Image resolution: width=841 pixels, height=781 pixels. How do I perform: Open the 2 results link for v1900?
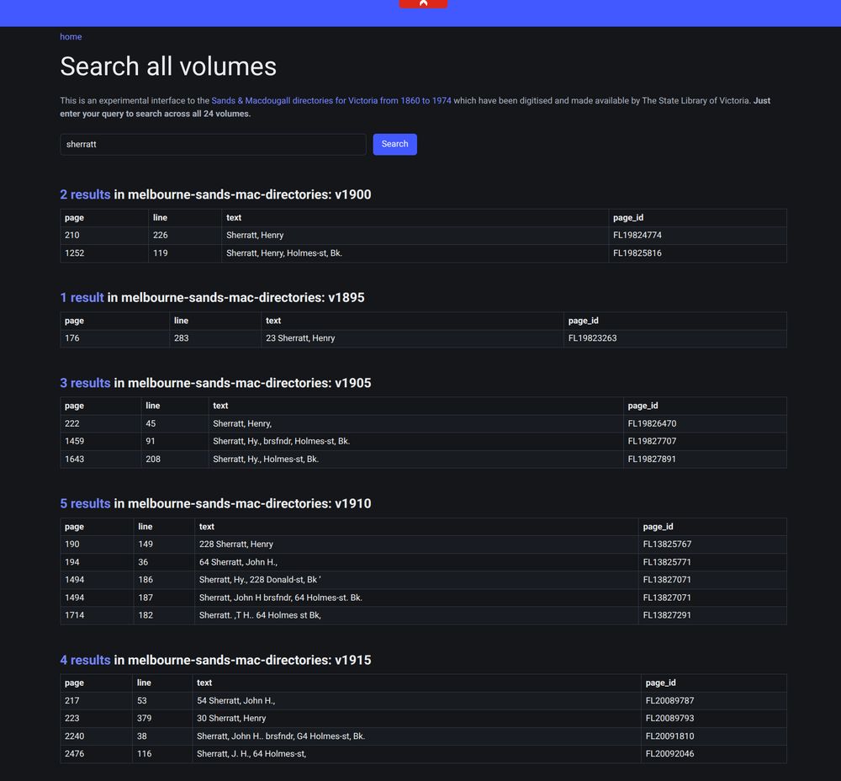point(85,194)
